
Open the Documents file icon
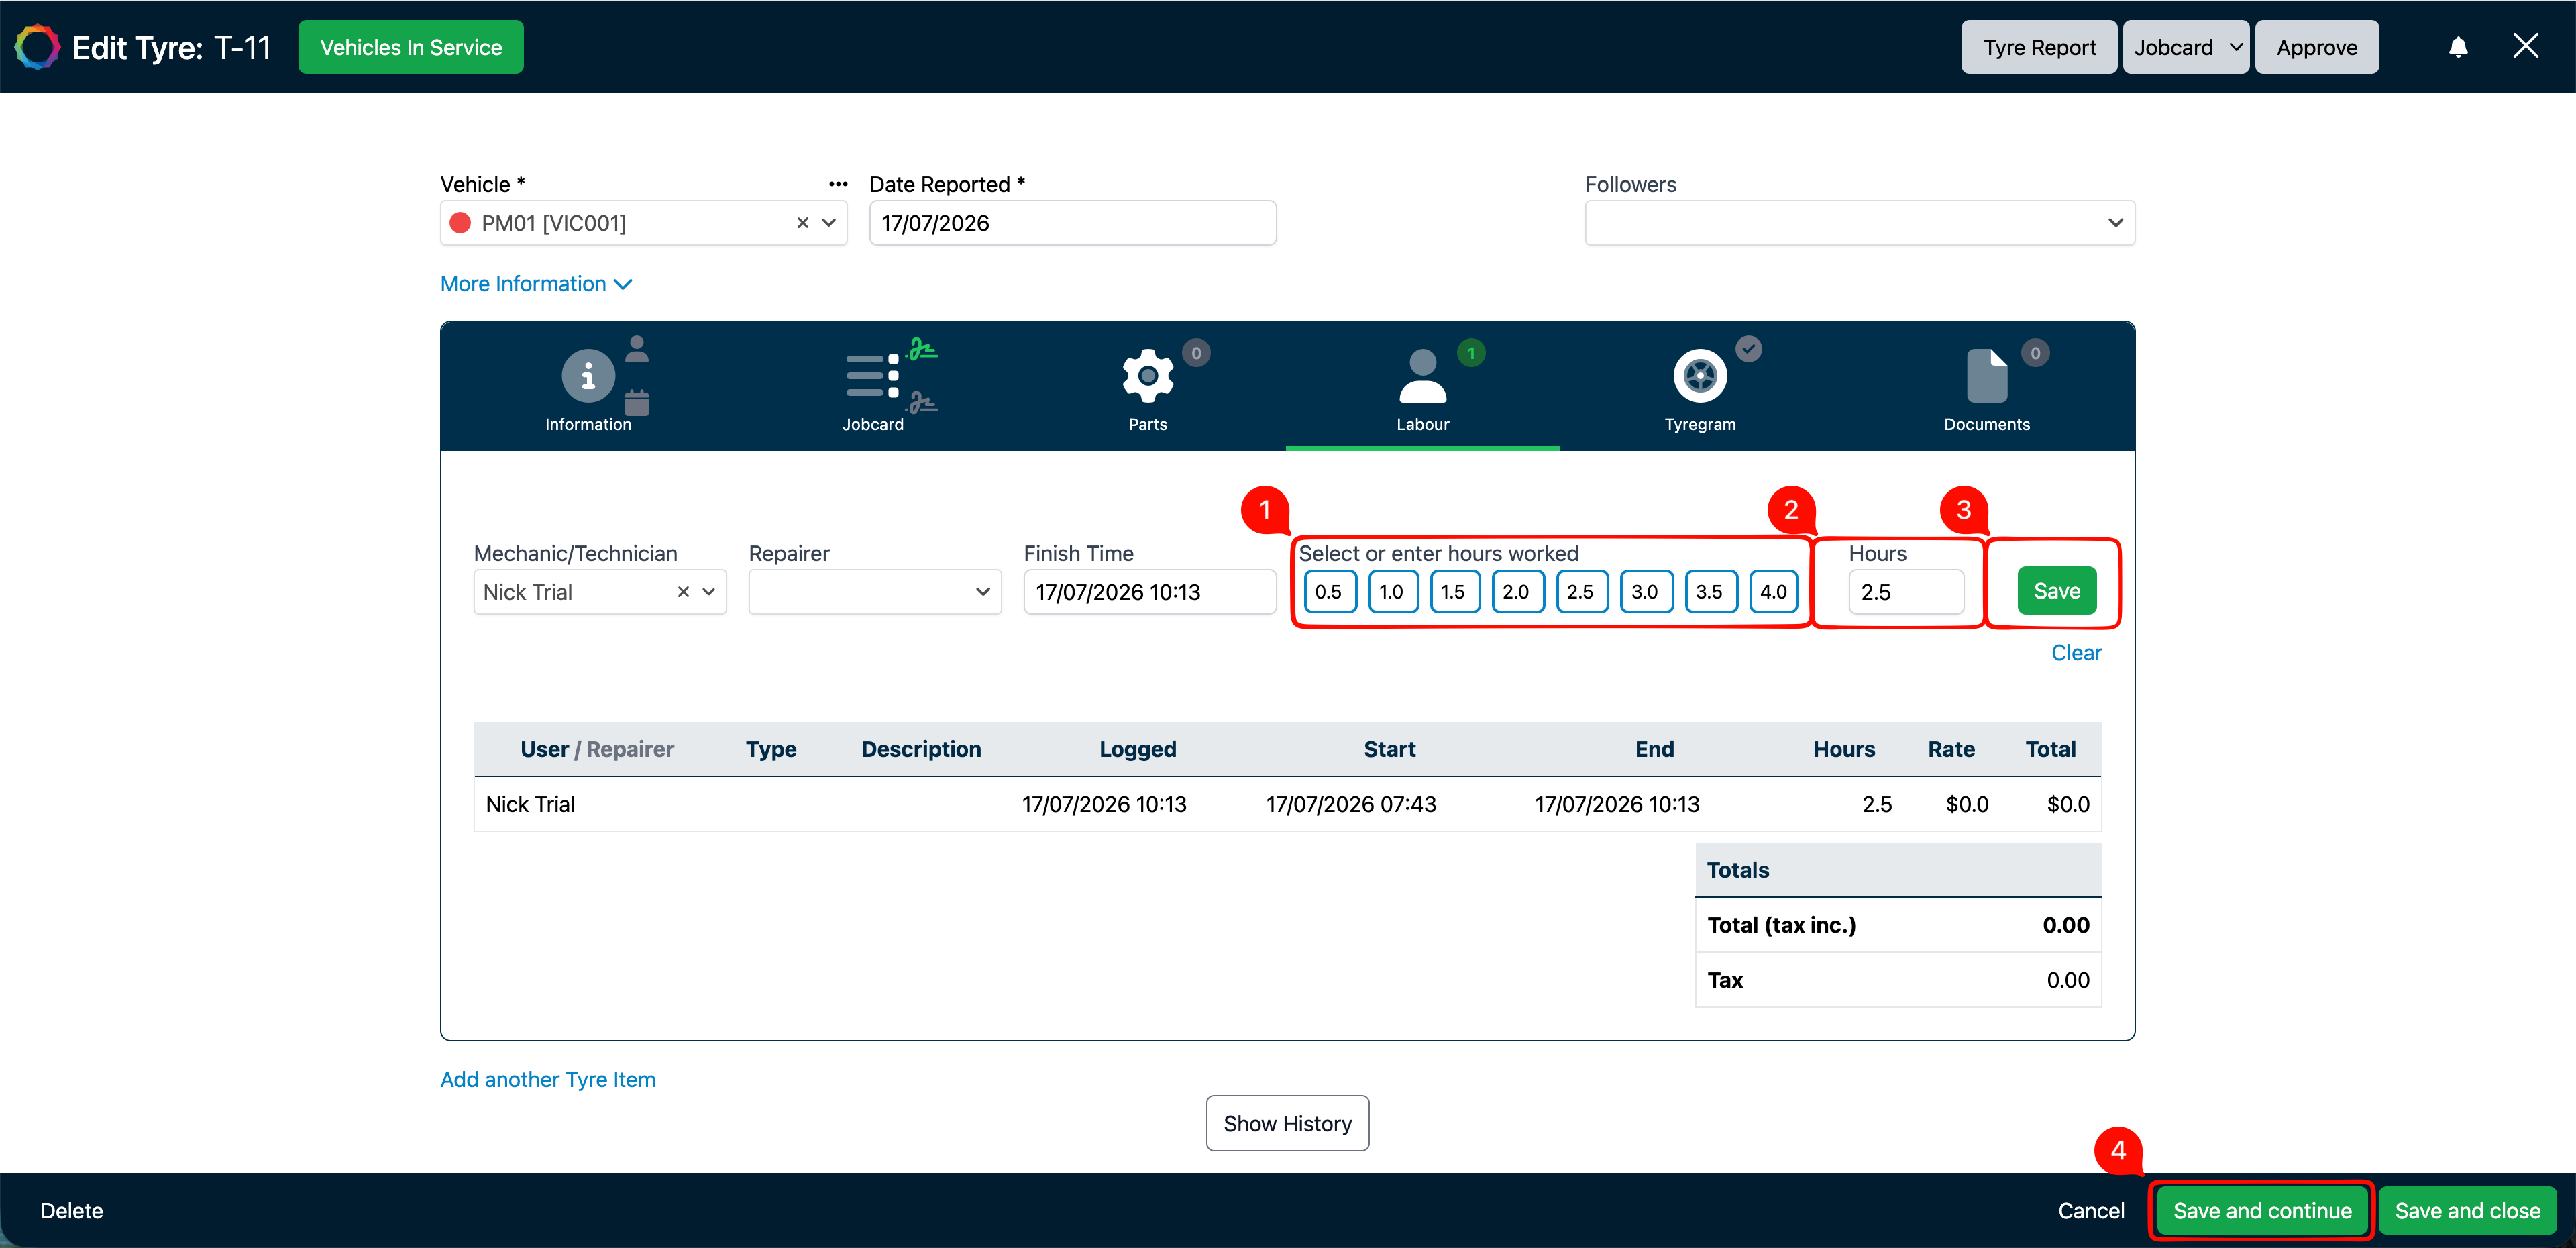[1986, 376]
